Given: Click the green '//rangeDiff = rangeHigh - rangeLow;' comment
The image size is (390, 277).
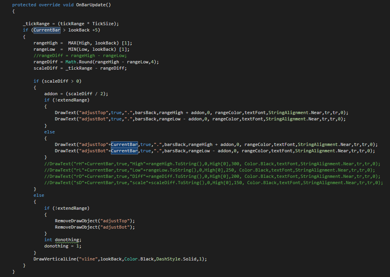Looking at the screenshot, I should coord(80,55).
